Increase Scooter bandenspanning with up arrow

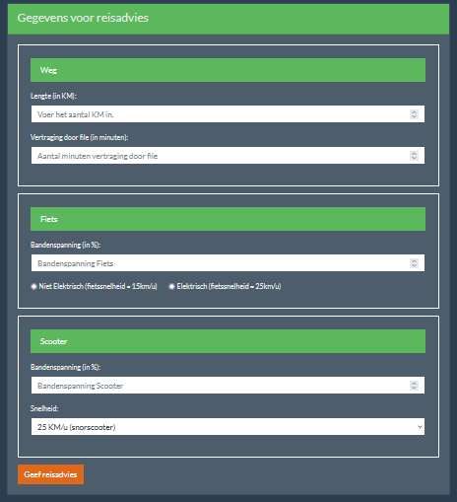coord(414,383)
